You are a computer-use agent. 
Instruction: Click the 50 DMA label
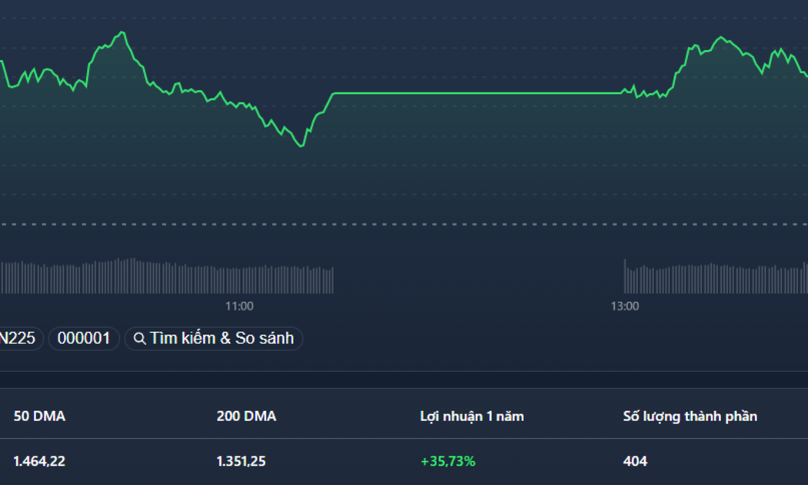click(40, 416)
